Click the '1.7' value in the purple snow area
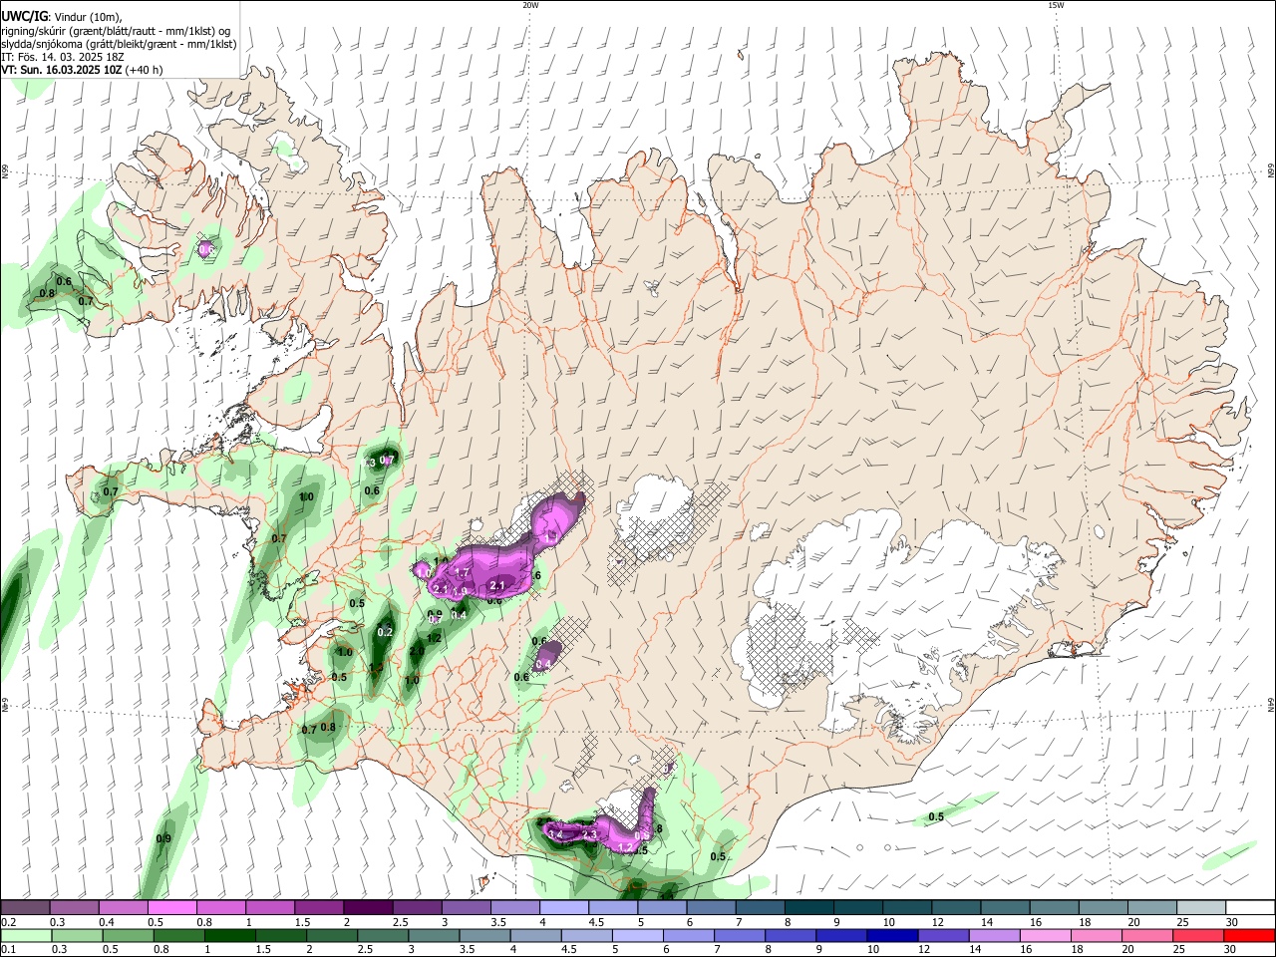This screenshot has width=1276, height=957. pos(462,573)
